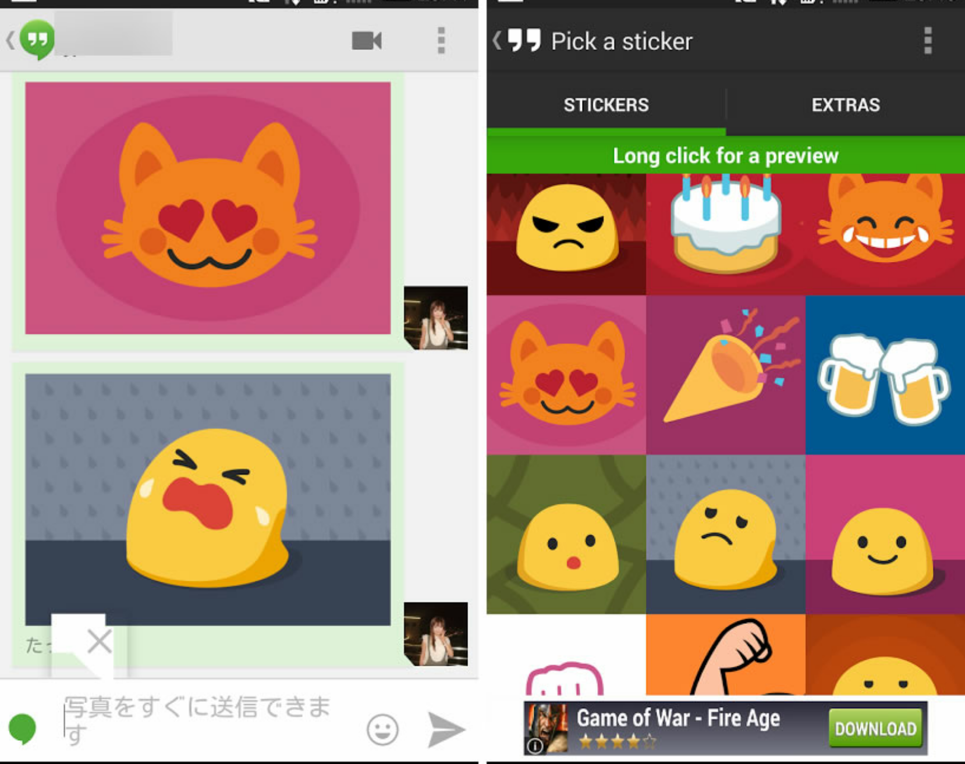Pick the birthday cake sticker
This screenshot has width=965, height=764.
726,234
